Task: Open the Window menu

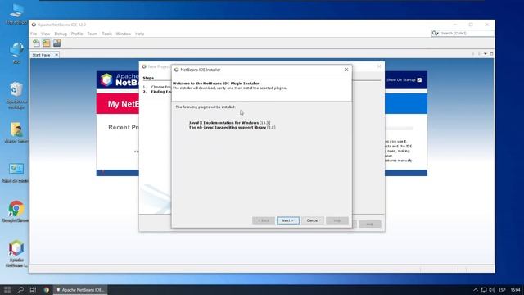Action: [124, 34]
